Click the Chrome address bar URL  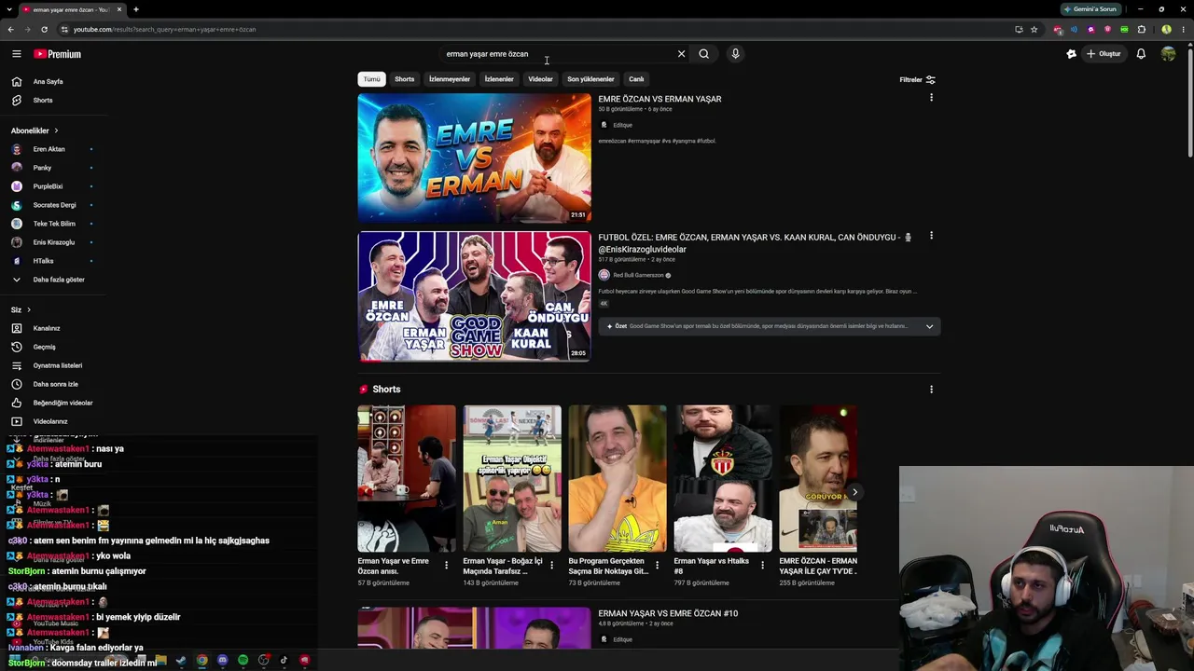coord(165,29)
